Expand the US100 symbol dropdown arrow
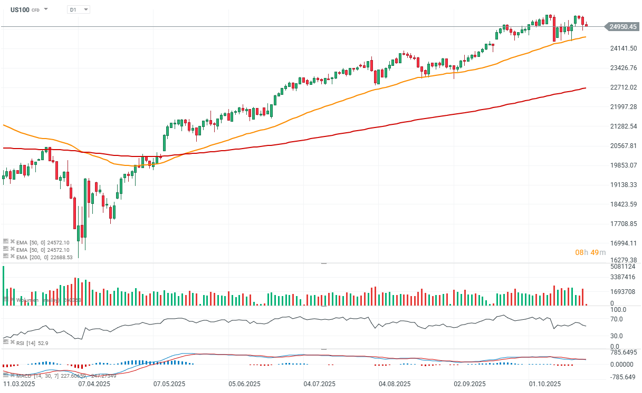 (46, 9)
